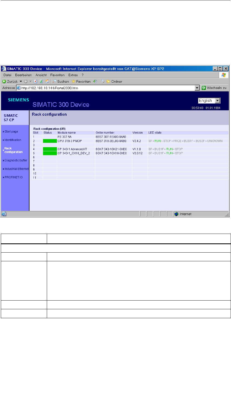This screenshot has height=406, width=231.
Task: Minimize the Internet Explorer window
Action: (x=215, y=69)
